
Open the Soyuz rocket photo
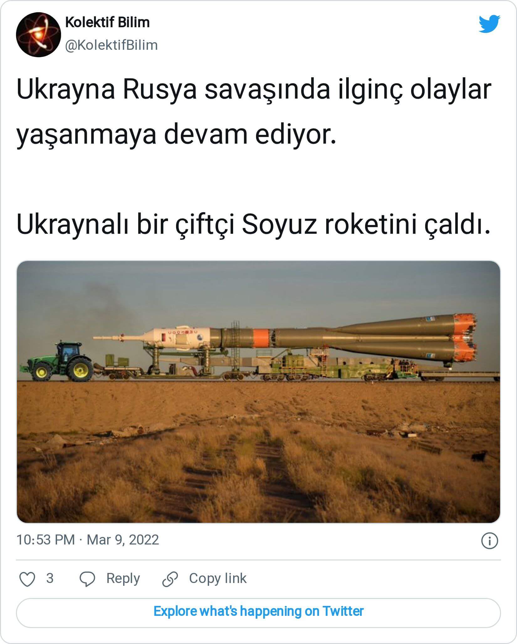[258, 392]
